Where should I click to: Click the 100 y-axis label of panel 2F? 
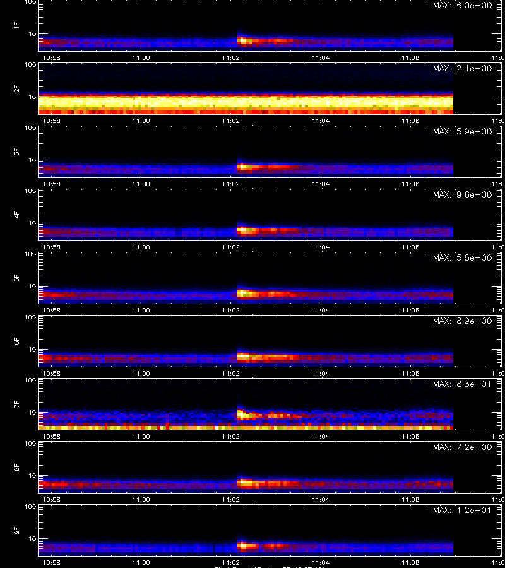(30, 65)
